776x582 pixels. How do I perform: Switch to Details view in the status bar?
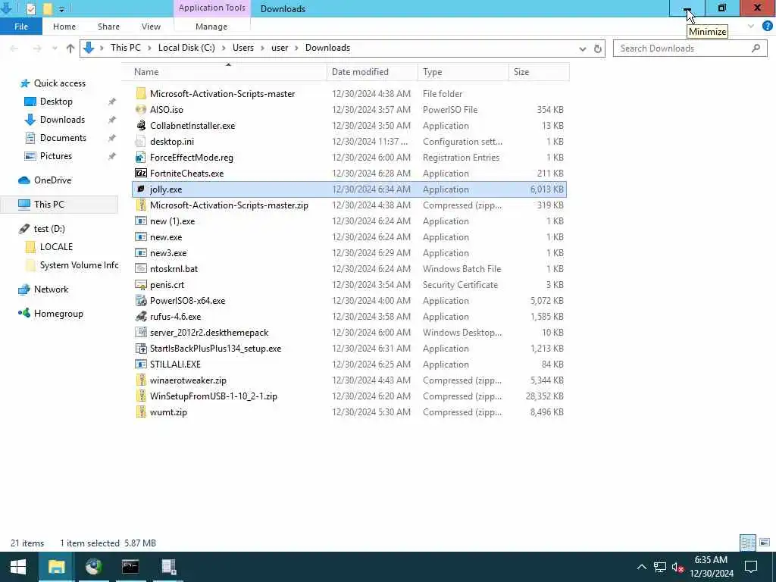748,543
